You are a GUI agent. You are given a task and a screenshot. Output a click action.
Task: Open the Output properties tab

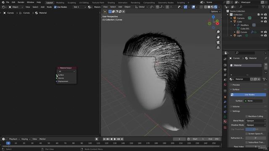point(225,70)
